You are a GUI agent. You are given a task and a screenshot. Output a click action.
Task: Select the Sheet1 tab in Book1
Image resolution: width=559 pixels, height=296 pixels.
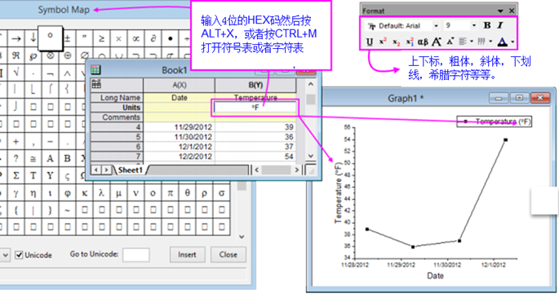click(130, 170)
